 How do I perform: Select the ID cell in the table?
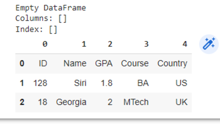pyautogui.click(x=43, y=64)
